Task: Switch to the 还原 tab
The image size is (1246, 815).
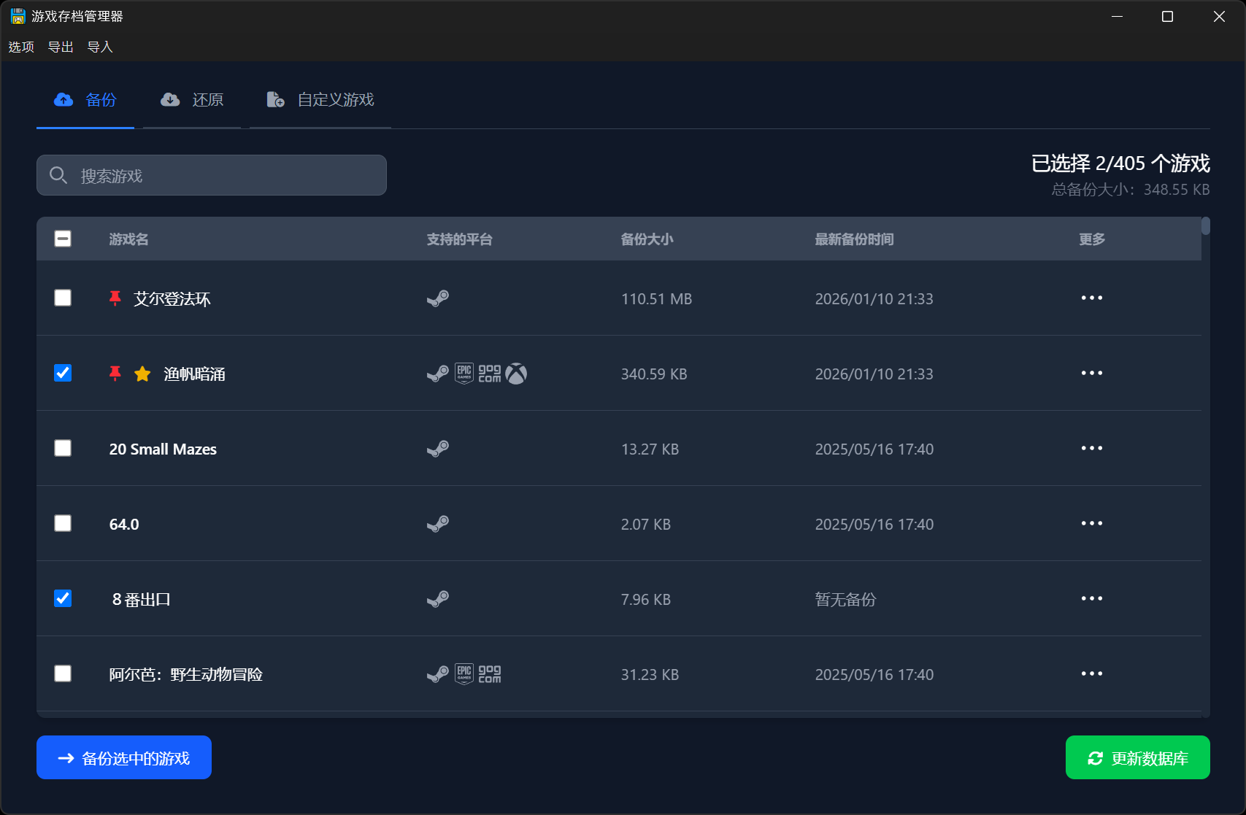Action: click(x=192, y=100)
